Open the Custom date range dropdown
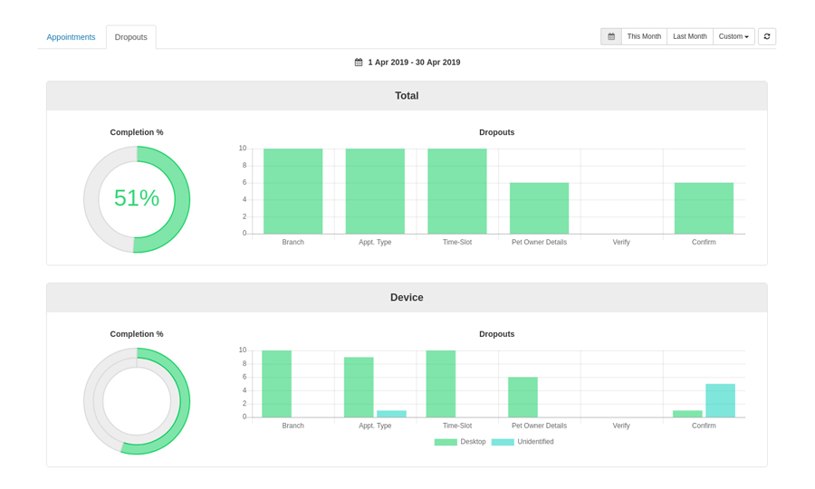815x489 pixels. (x=733, y=36)
